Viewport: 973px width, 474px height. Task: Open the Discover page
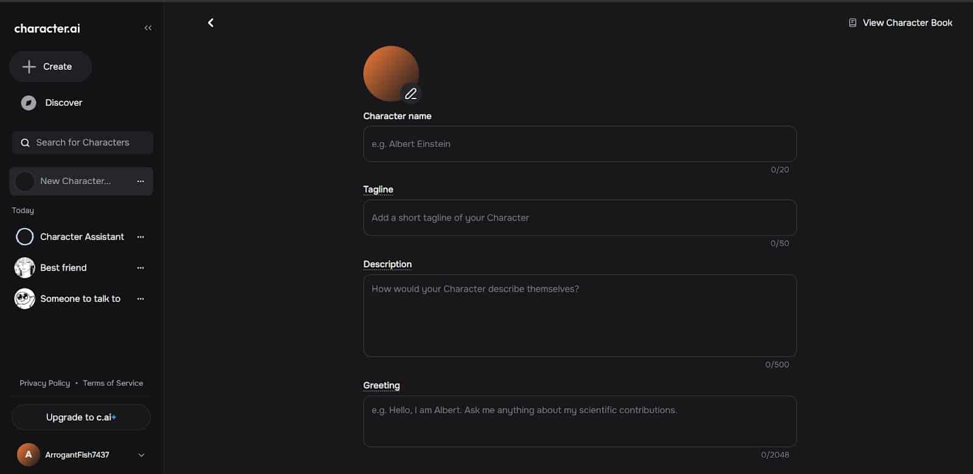tap(52, 103)
